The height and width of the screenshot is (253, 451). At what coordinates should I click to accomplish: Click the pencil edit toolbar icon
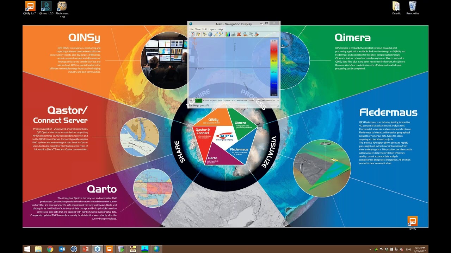(198, 34)
